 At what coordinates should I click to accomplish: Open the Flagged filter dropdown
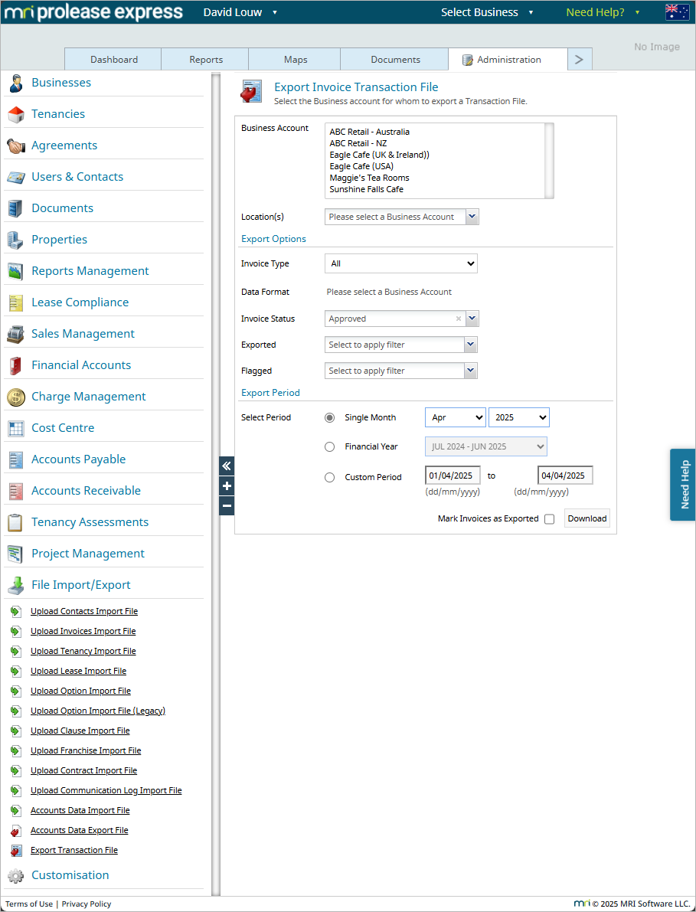pyautogui.click(x=400, y=371)
